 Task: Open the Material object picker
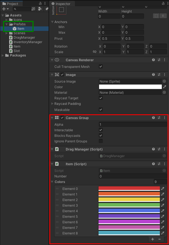164,93
